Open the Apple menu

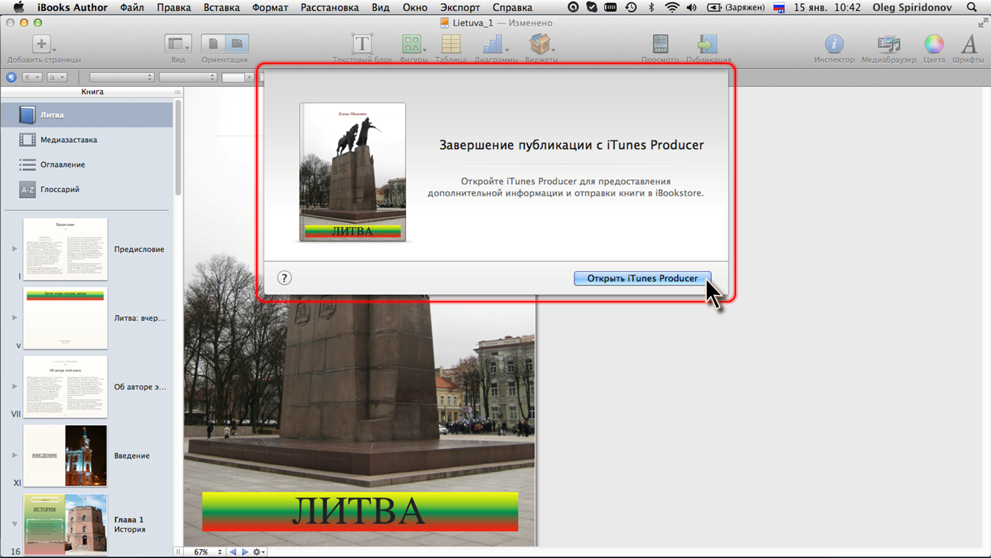tap(18, 7)
